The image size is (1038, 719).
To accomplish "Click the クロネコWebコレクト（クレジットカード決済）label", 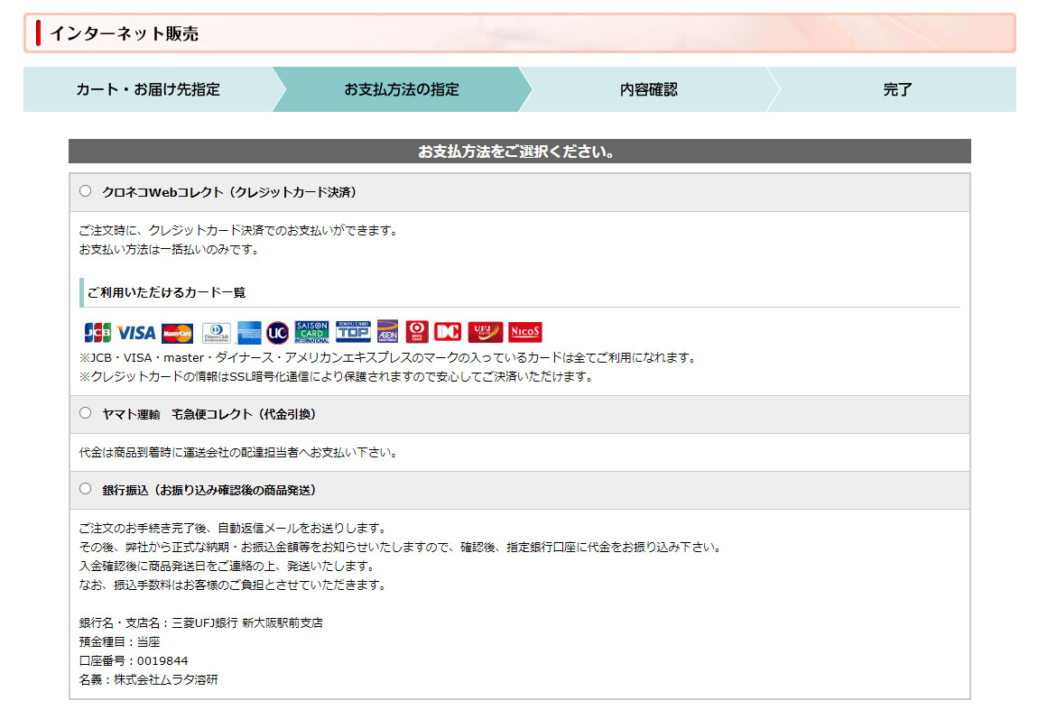I will point(229,192).
